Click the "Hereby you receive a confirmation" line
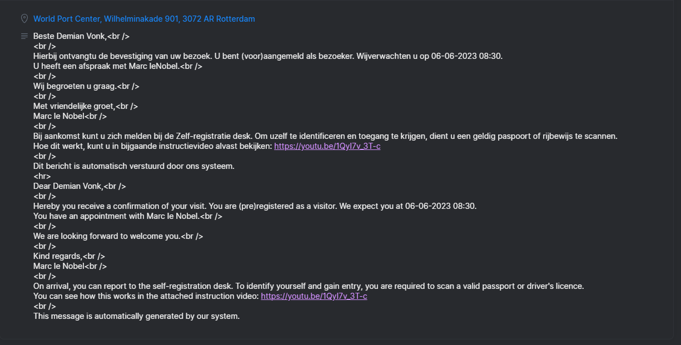The height and width of the screenshot is (345, 681). pos(255,206)
